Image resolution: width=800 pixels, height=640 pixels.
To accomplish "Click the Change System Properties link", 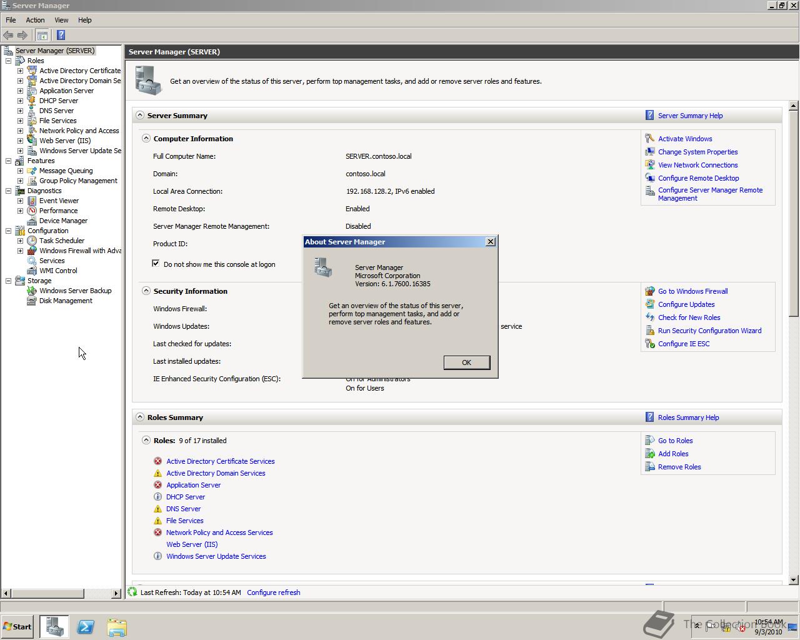I will pos(697,152).
